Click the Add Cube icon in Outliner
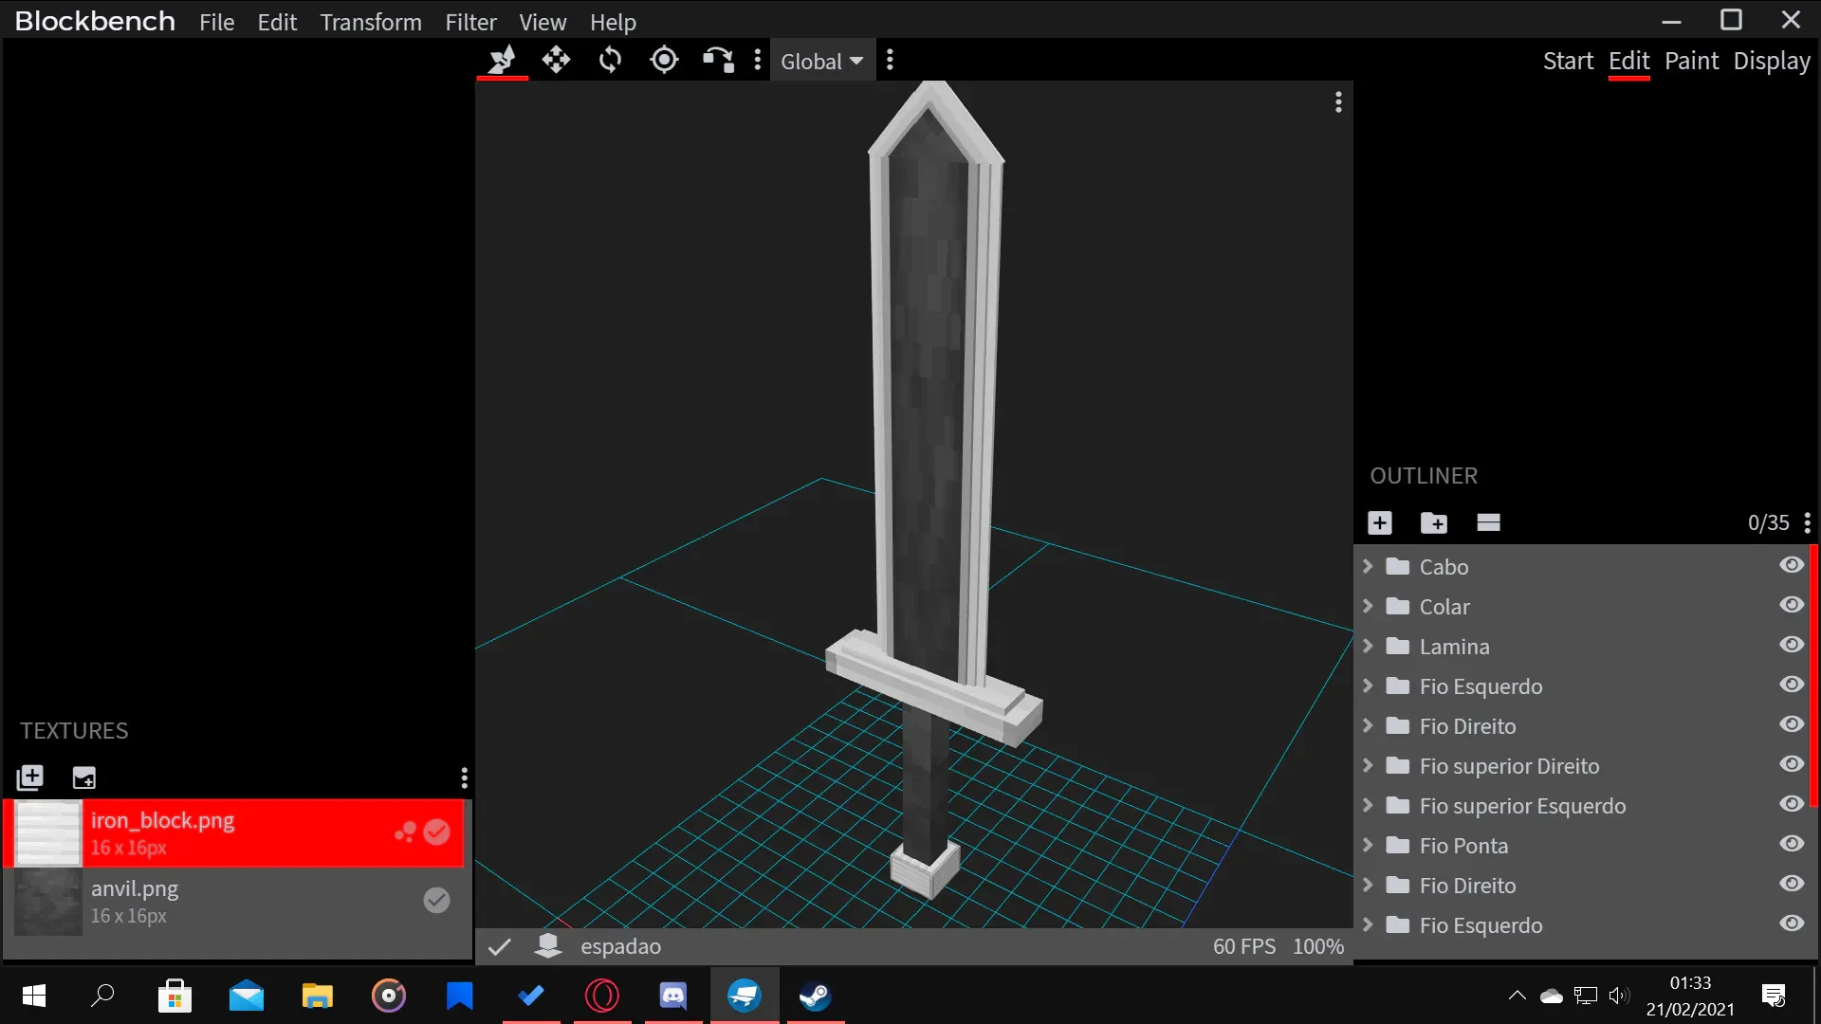The height and width of the screenshot is (1024, 1821). click(x=1380, y=522)
